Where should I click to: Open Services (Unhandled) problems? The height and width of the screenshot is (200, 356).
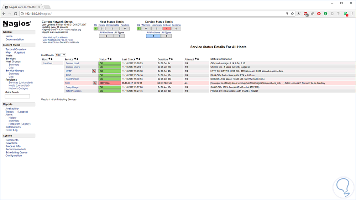point(20,83)
